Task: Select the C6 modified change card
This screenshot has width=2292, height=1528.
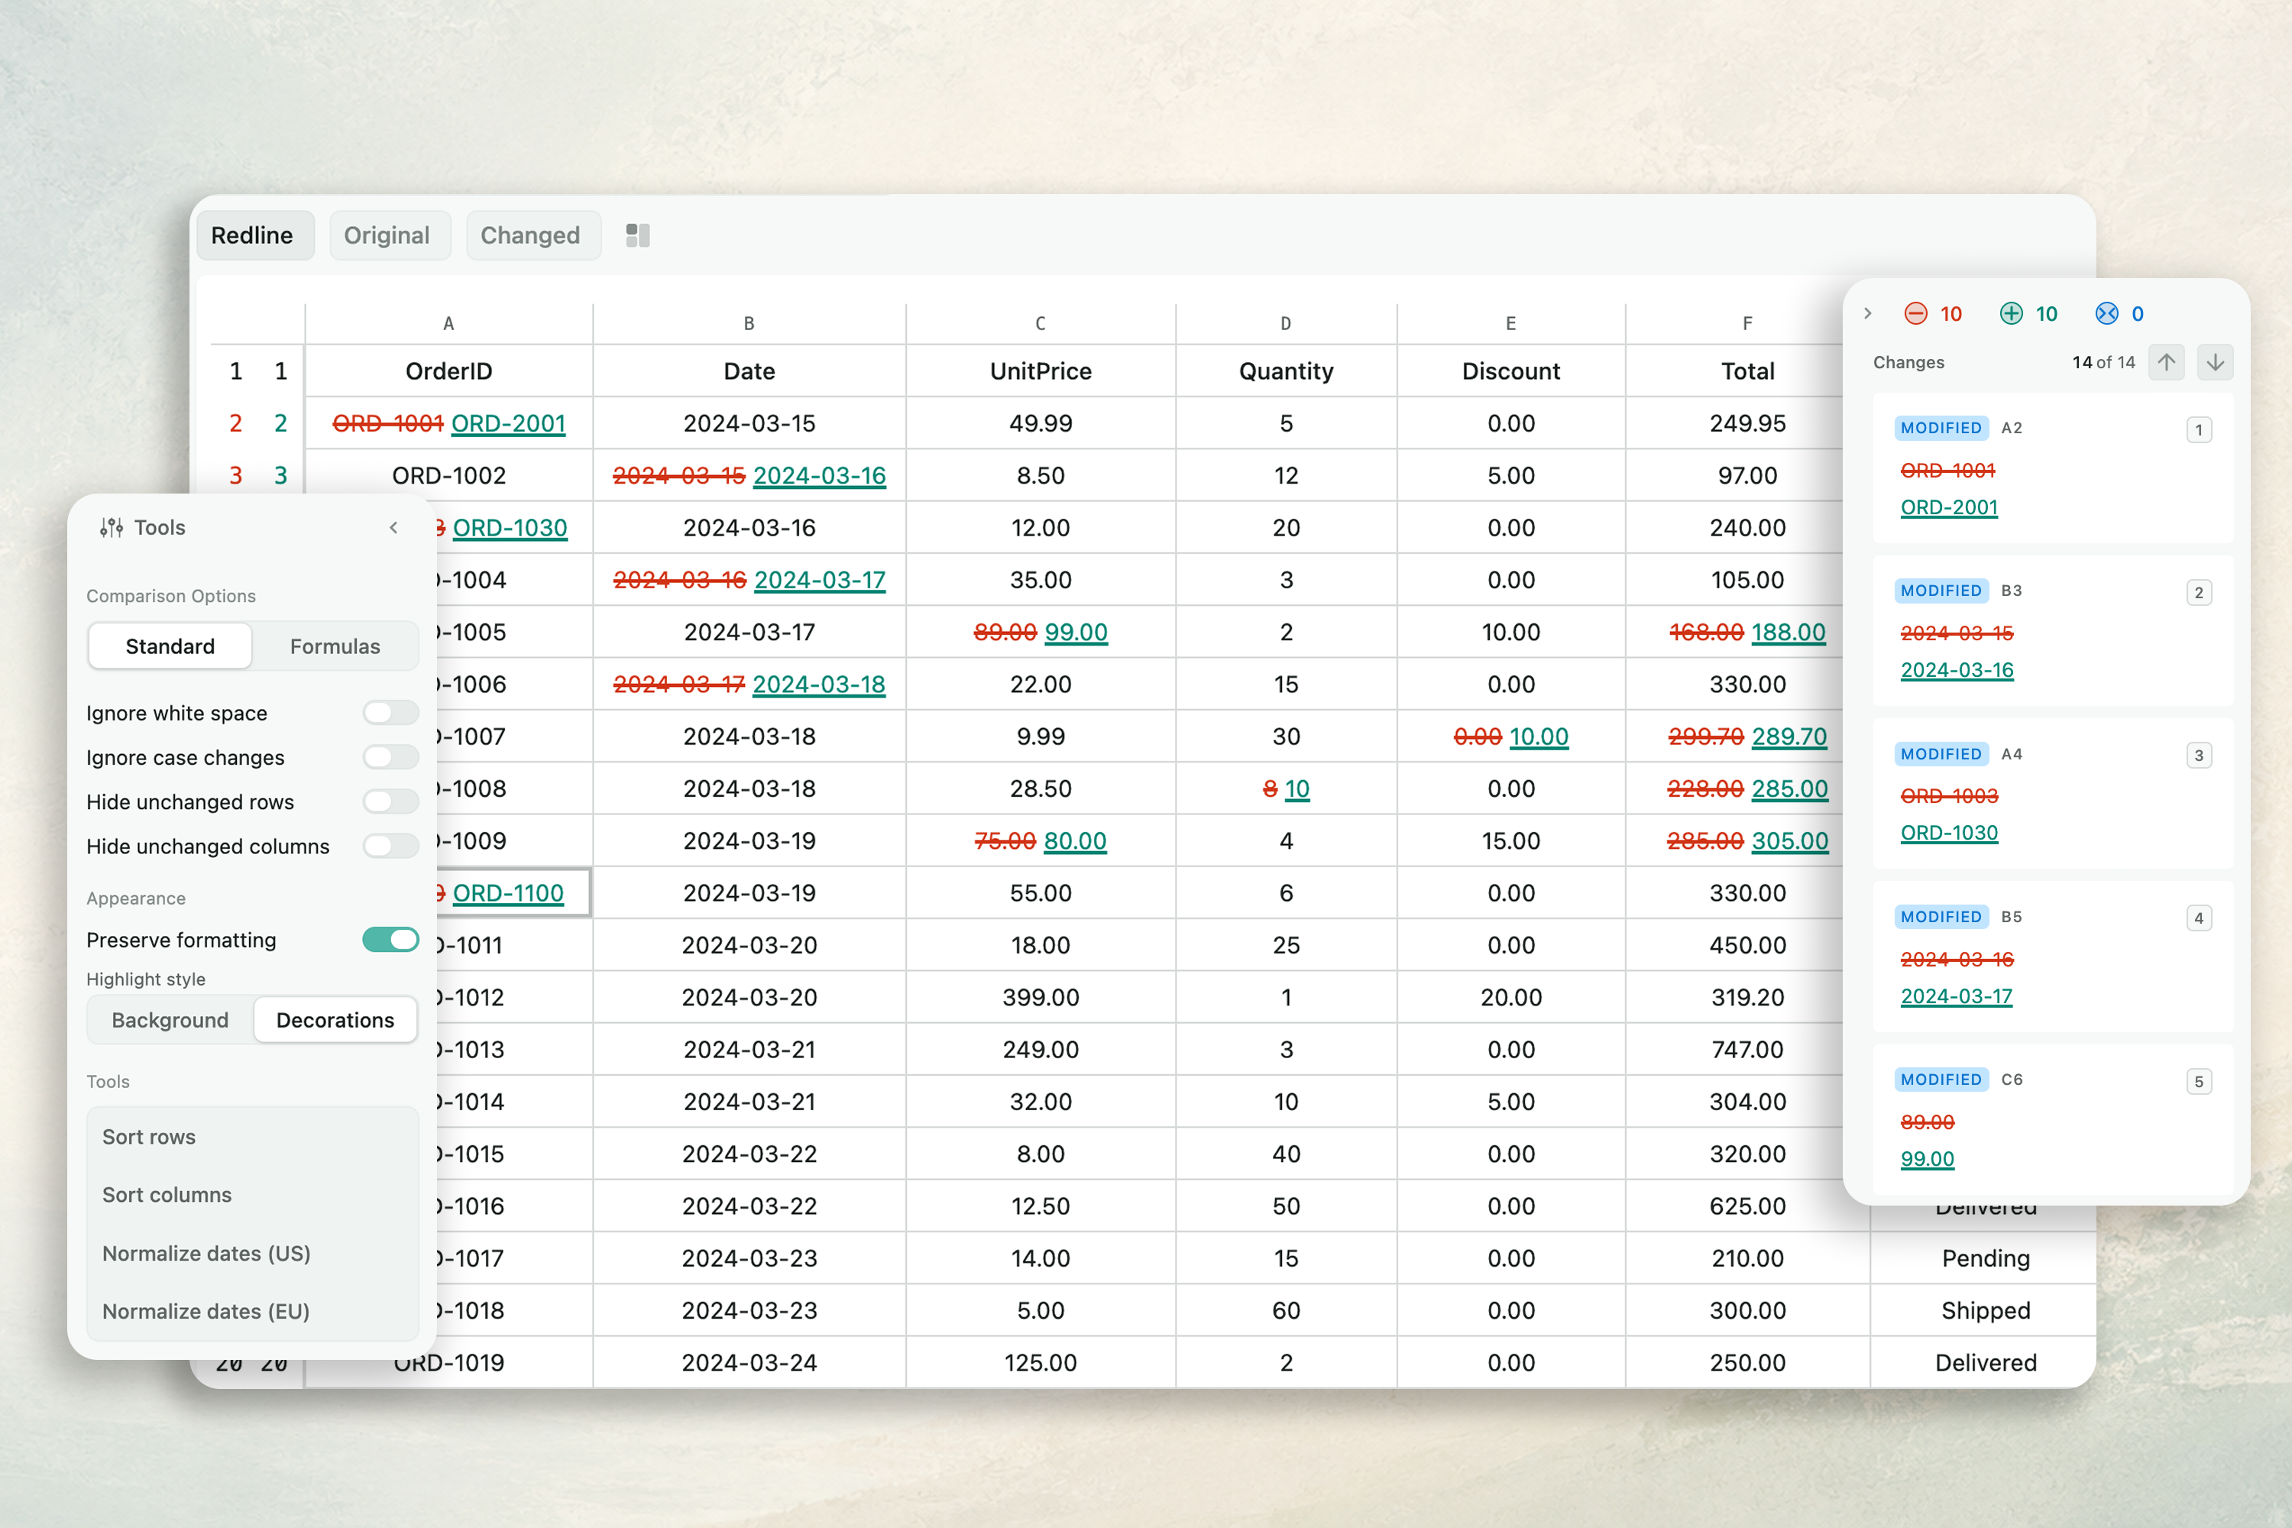Action: (2052, 1120)
